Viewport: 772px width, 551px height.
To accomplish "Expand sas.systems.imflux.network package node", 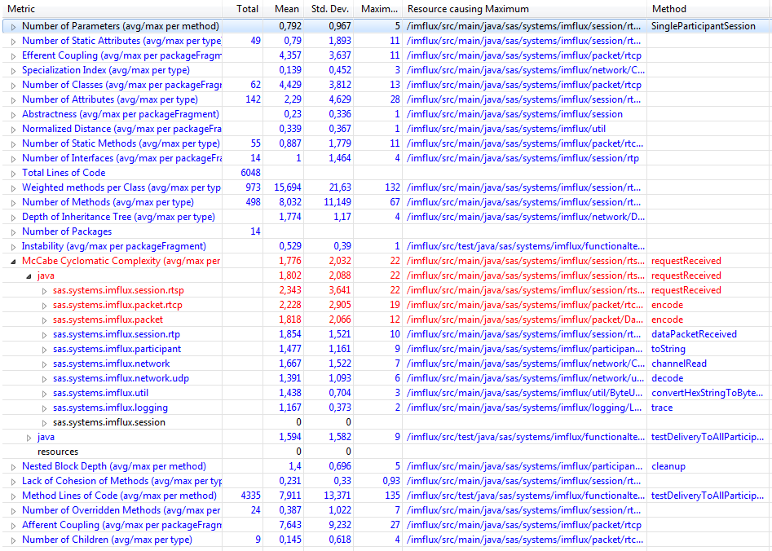I will pos(44,364).
